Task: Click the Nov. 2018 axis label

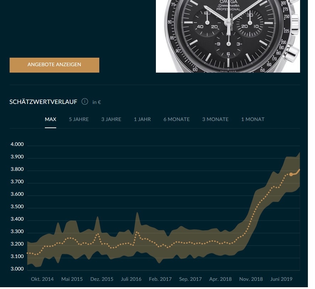Action: click(x=251, y=279)
